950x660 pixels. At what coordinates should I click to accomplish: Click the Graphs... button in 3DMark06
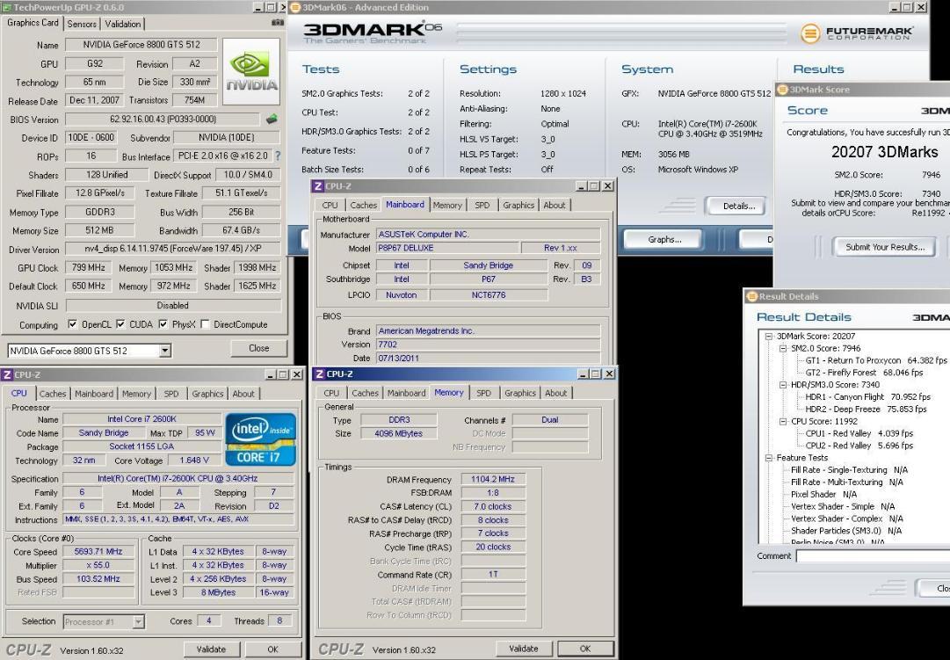click(x=664, y=239)
